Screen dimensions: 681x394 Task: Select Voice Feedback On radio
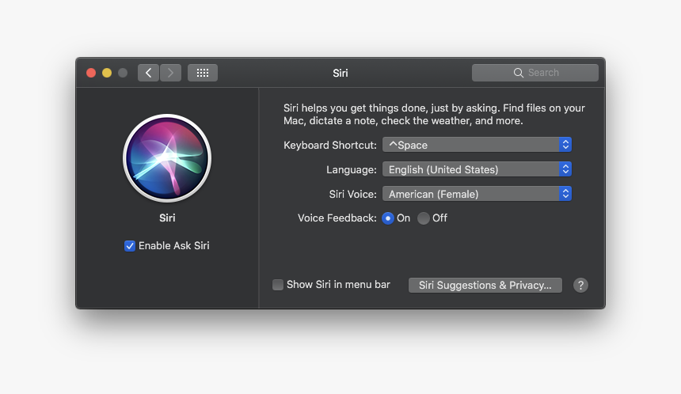388,218
